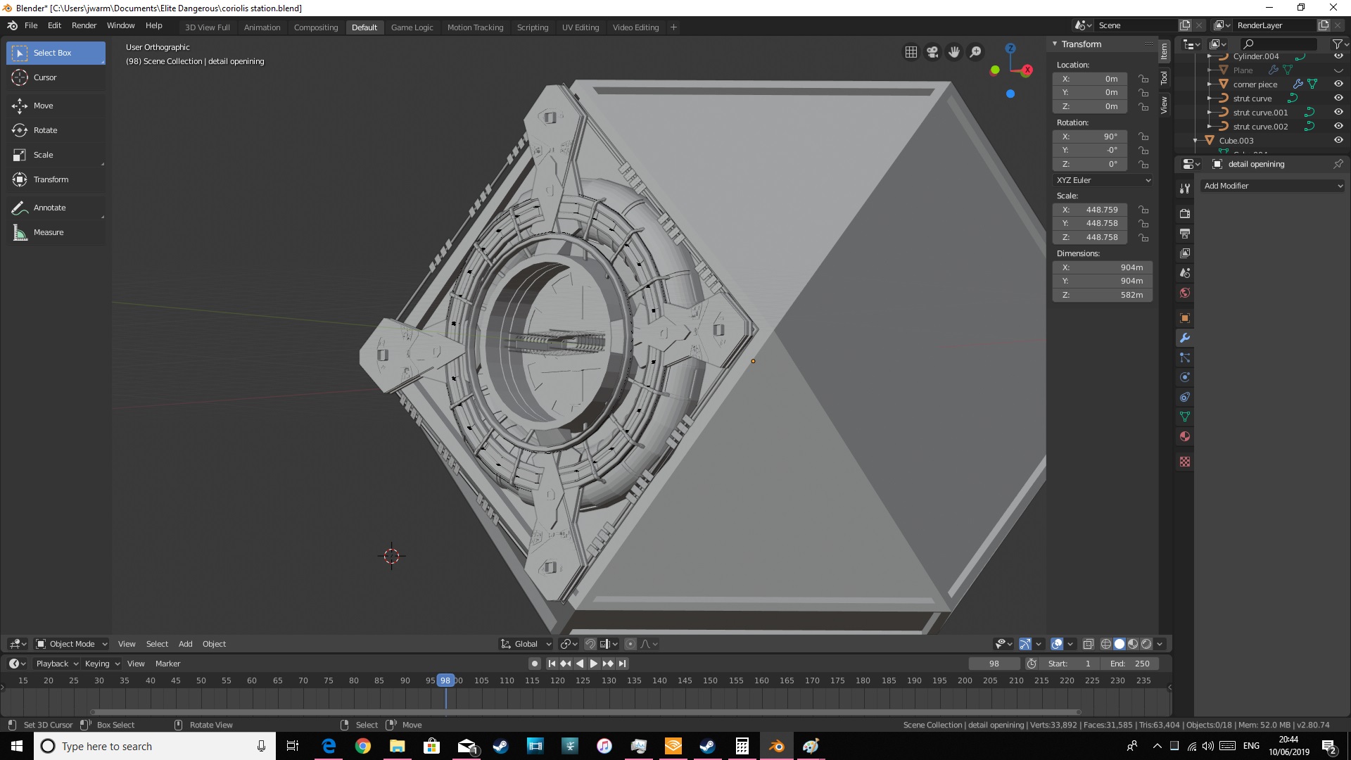This screenshot has height=760, width=1351.
Task: Click the pan view hand icon
Action: pyautogui.click(x=954, y=52)
